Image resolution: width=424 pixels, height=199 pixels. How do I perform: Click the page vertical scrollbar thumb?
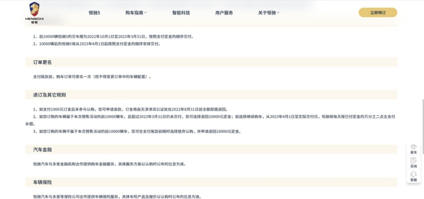point(423,126)
